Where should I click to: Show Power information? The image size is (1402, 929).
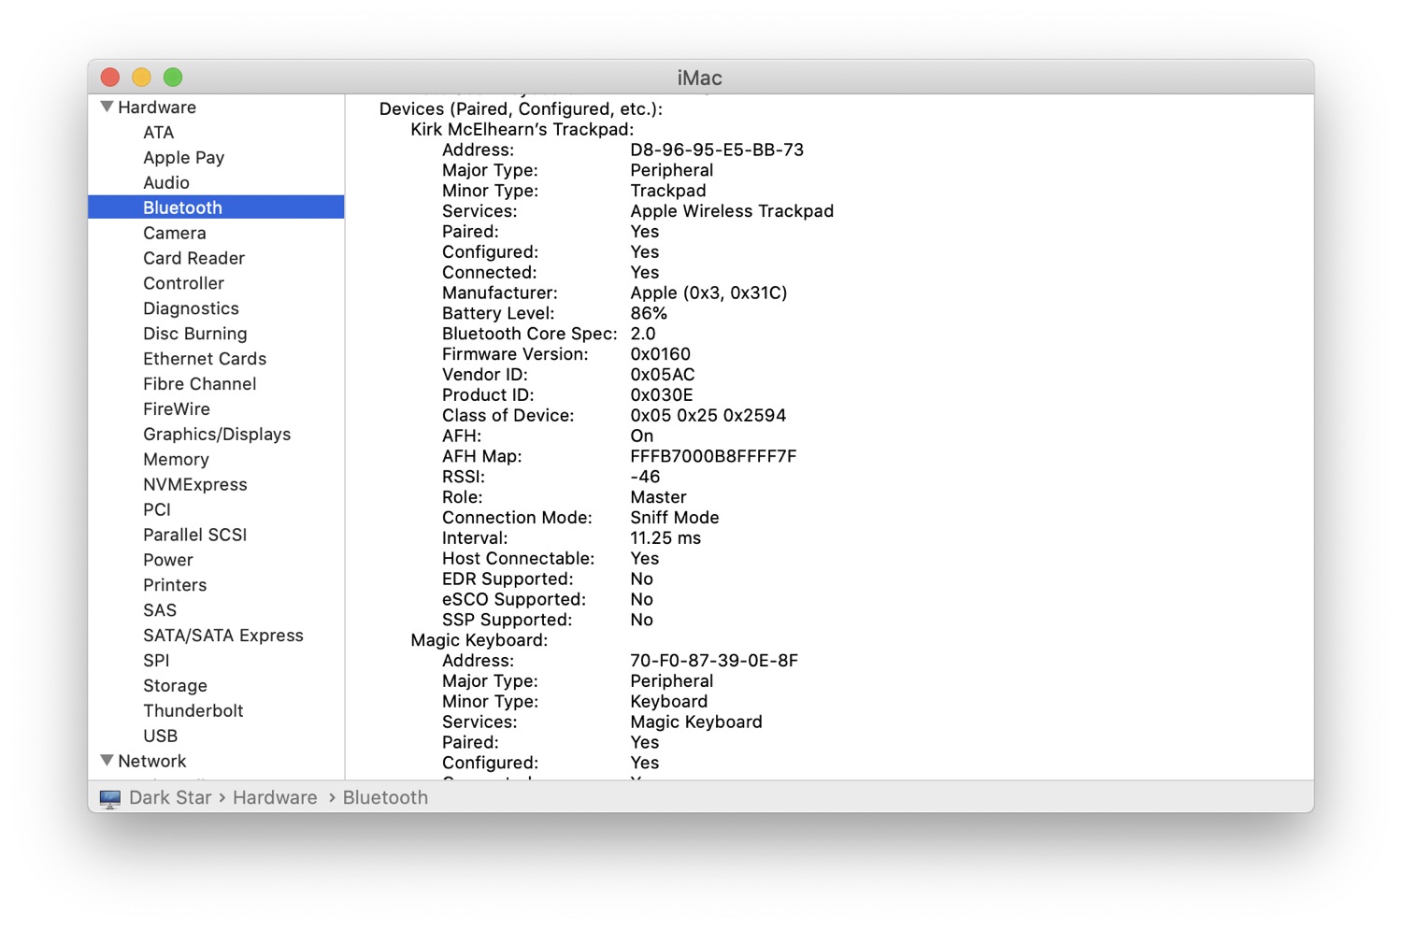click(x=168, y=561)
